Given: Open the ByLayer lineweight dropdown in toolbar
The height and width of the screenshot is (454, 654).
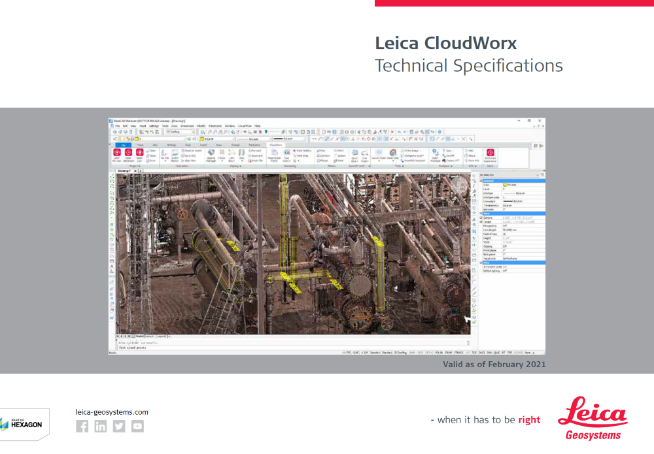Looking at the screenshot, I should [x=290, y=138].
